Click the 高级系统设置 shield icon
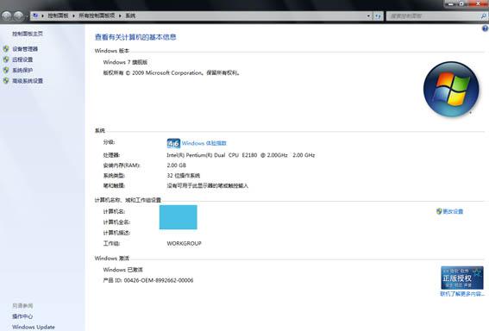 point(6,81)
